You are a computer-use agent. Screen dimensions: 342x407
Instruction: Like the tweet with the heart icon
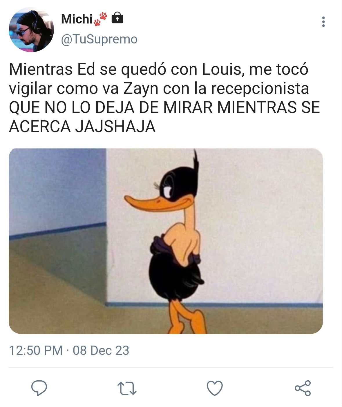pos(215,388)
